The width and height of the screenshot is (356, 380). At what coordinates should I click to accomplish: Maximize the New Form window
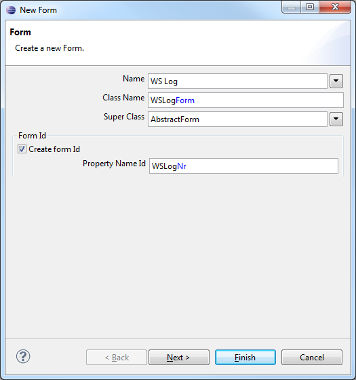pyautogui.click(x=310, y=7)
